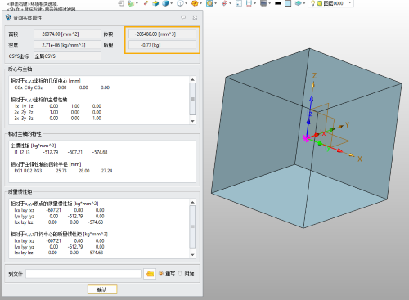Click the X axis label in viewport
Viewport: 409px width, 300px height.
[x=360, y=159]
